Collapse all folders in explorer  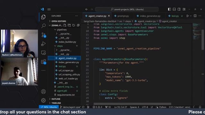click(78, 25)
